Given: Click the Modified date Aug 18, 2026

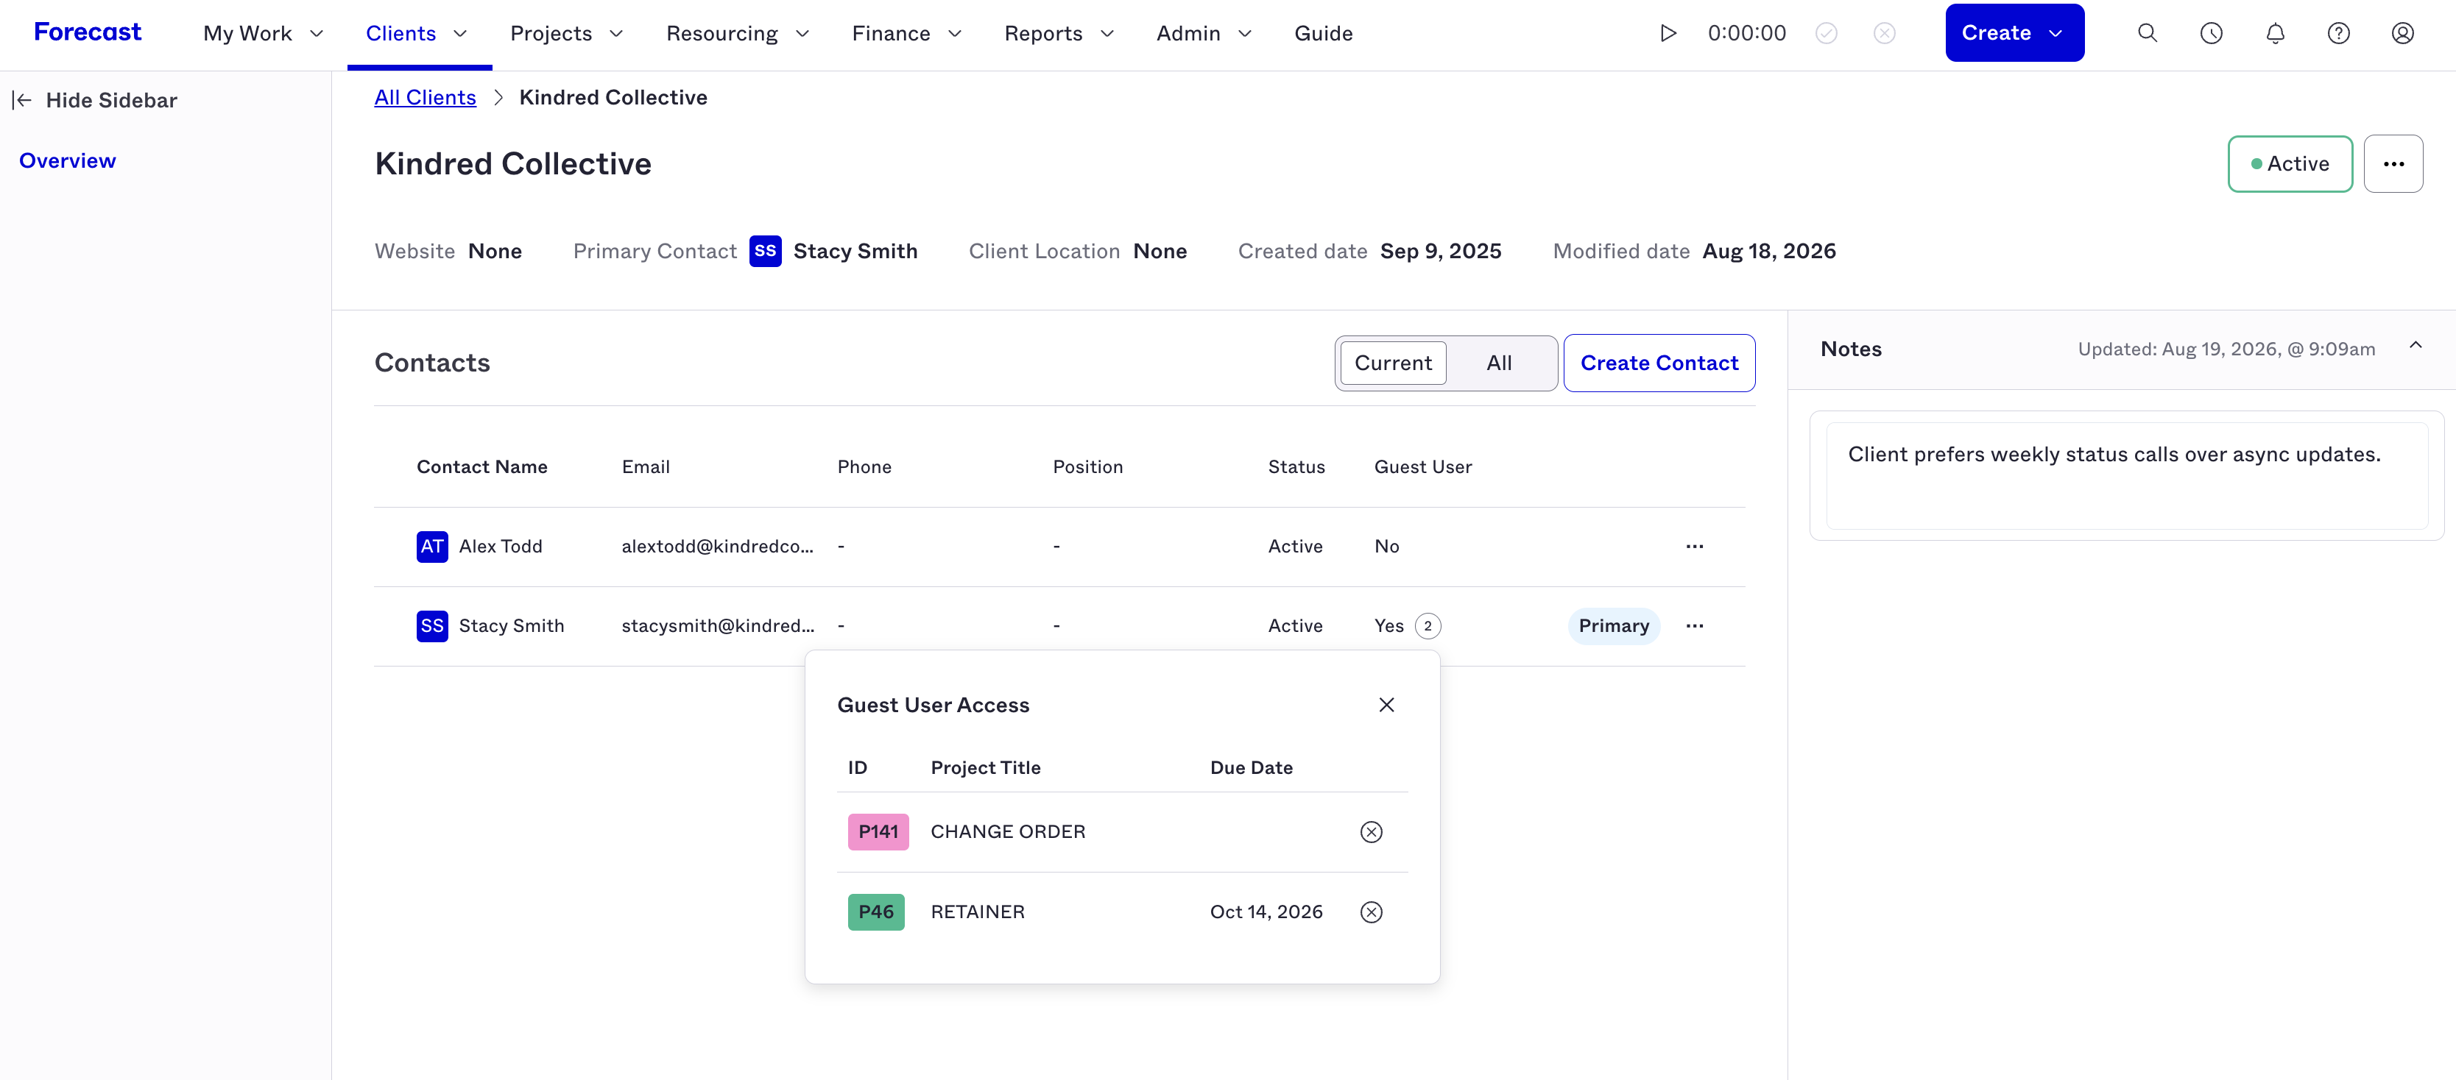Looking at the screenshot, I should pos(1768,252).
